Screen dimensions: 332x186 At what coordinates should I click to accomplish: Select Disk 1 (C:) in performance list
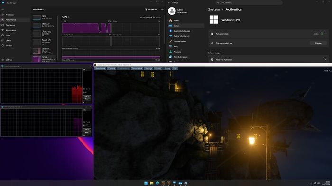tap(44, 42)
